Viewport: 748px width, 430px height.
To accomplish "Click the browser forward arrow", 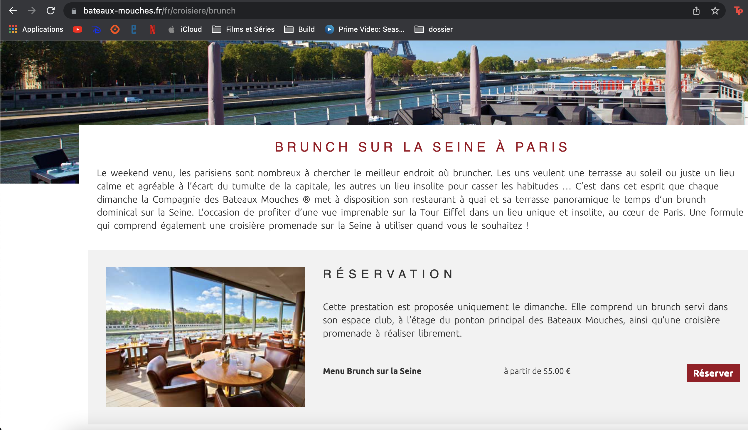I will [32, 11].
